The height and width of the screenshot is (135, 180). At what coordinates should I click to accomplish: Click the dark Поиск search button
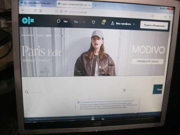tap(157, 89)
